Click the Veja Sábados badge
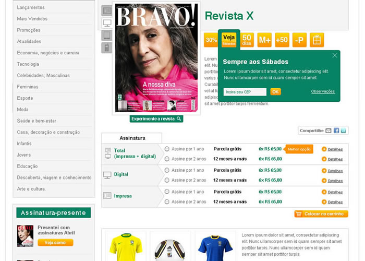 (229, 40)
